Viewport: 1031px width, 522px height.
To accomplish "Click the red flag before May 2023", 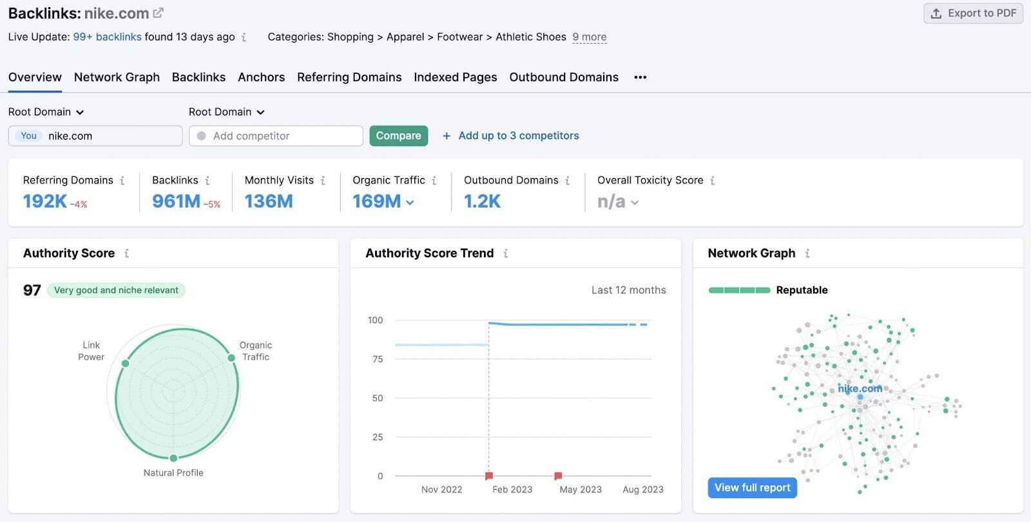I will point(558,476).
